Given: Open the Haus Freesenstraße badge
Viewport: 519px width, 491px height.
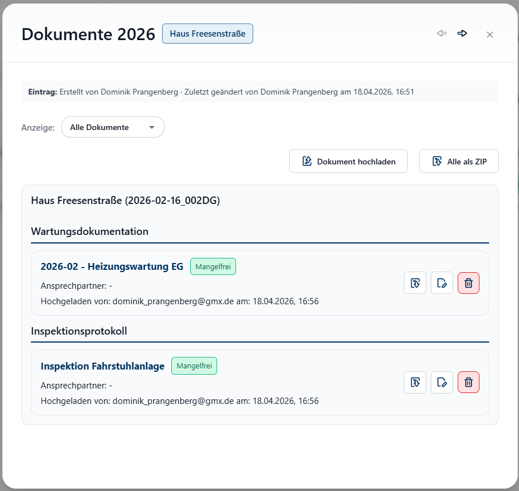Looking at the screenshot, I should (207, 33).
